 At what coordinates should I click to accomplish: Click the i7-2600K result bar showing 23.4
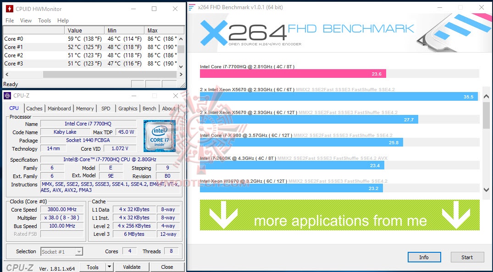coord(292,165)
